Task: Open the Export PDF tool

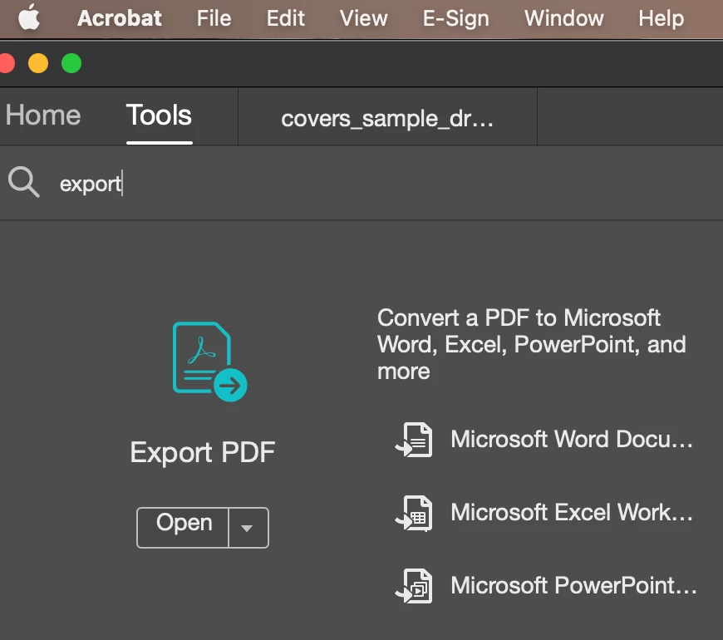Action: point(183,528)
